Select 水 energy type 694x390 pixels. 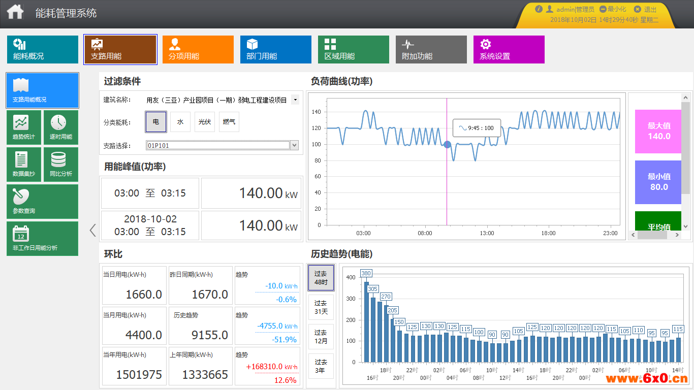tap(180, 122)
